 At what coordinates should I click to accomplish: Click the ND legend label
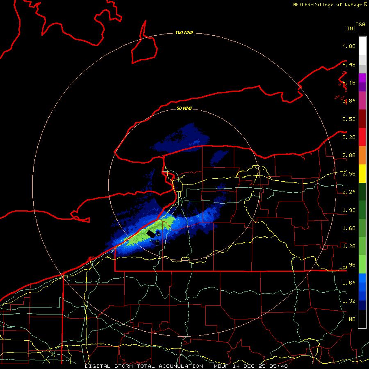[x=352, y=319]
